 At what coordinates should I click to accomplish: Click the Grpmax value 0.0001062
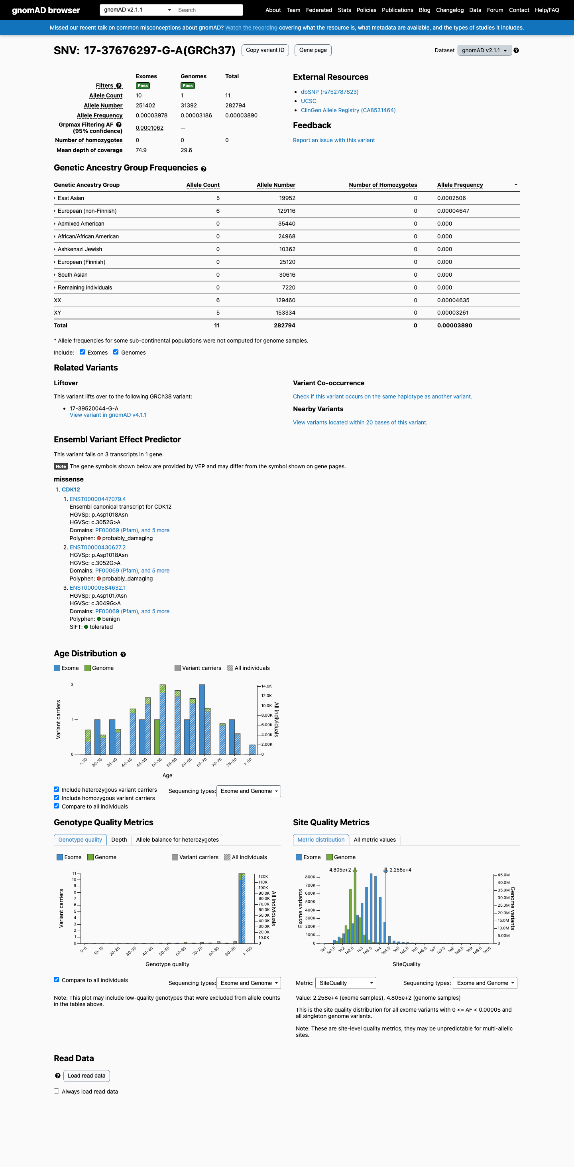click(149, 128)
